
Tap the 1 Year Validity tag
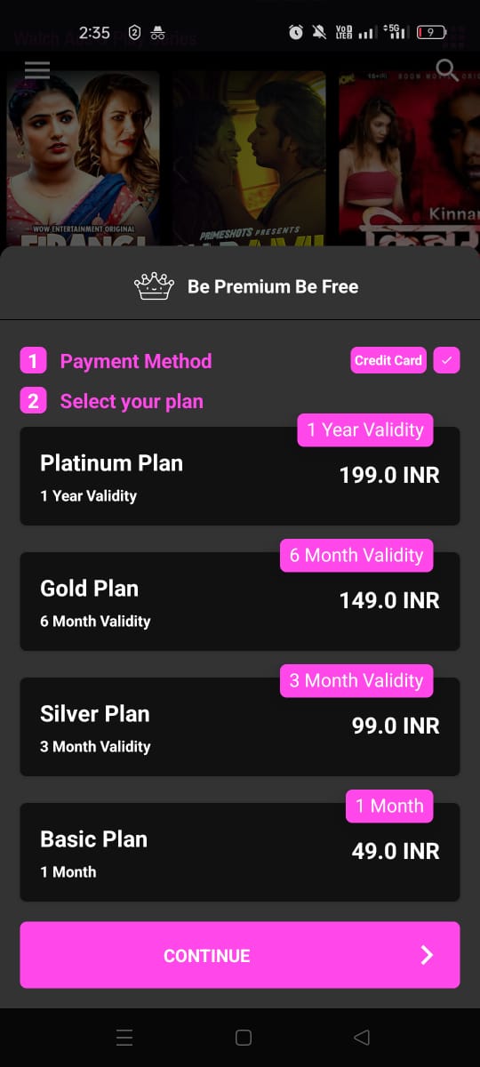[x=365, y=429]
